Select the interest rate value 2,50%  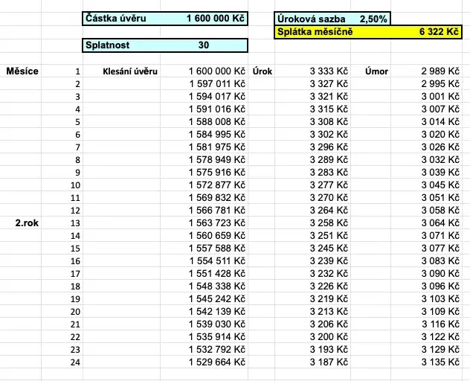click(373, 19)
